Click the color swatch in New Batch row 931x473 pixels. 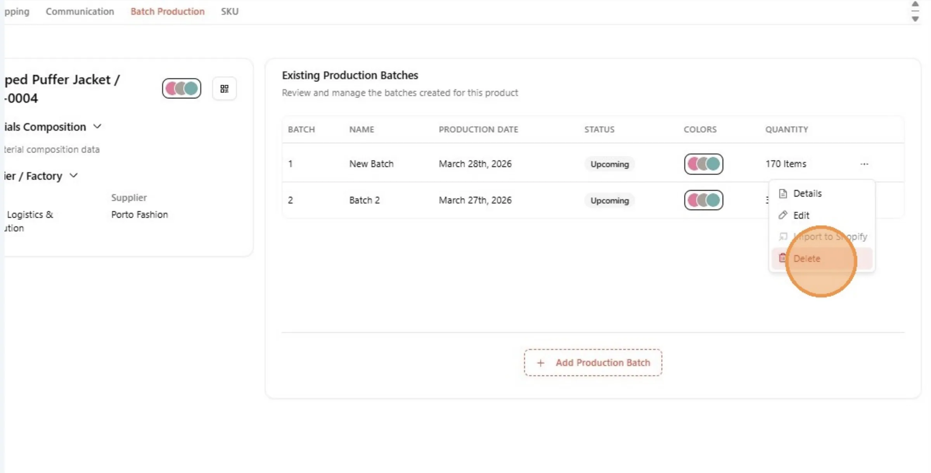[703, 164]
